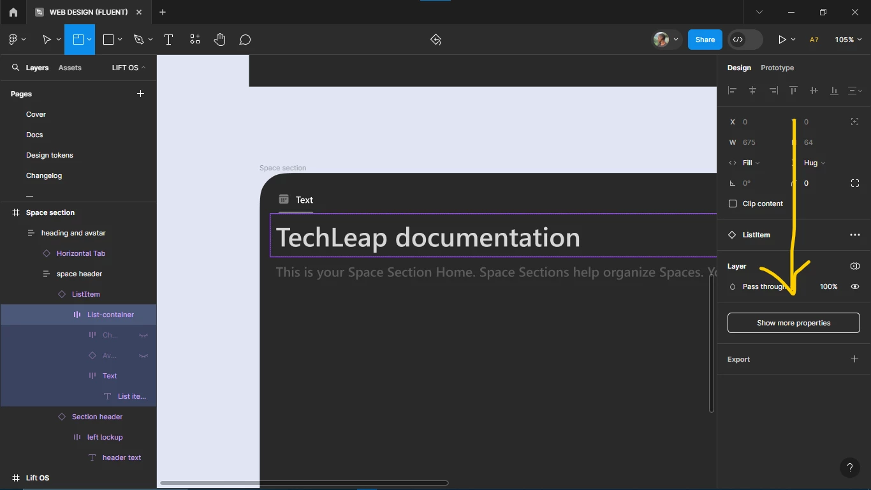Open the Resources tool

(x=195, y=40)
